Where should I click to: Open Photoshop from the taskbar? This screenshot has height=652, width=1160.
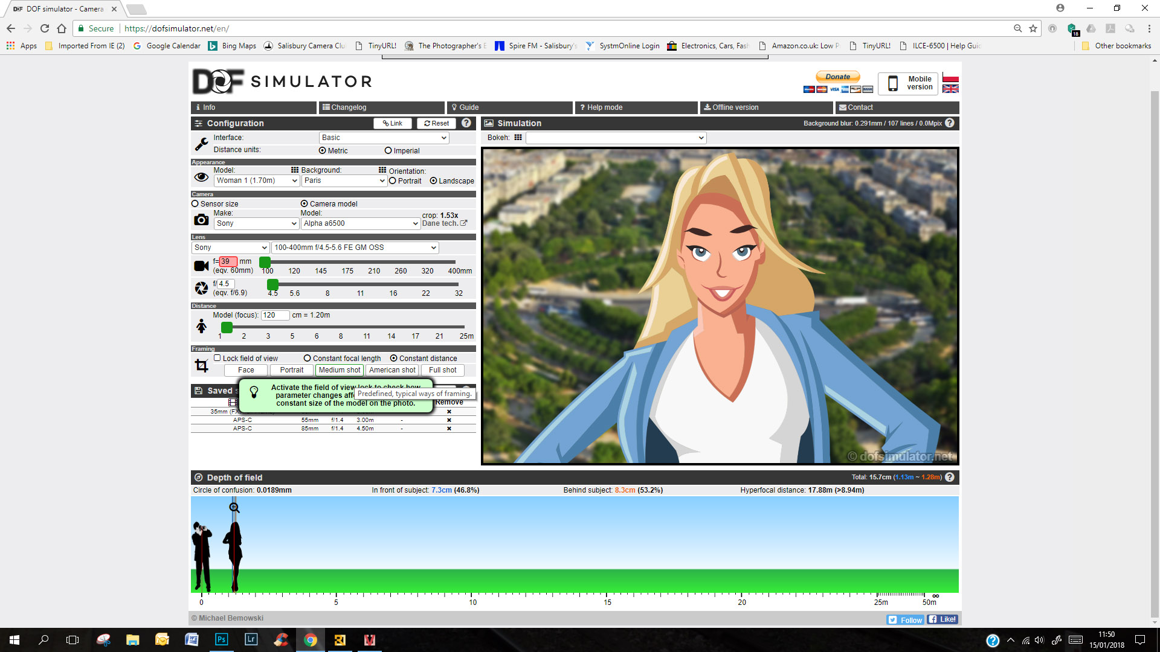222,640
